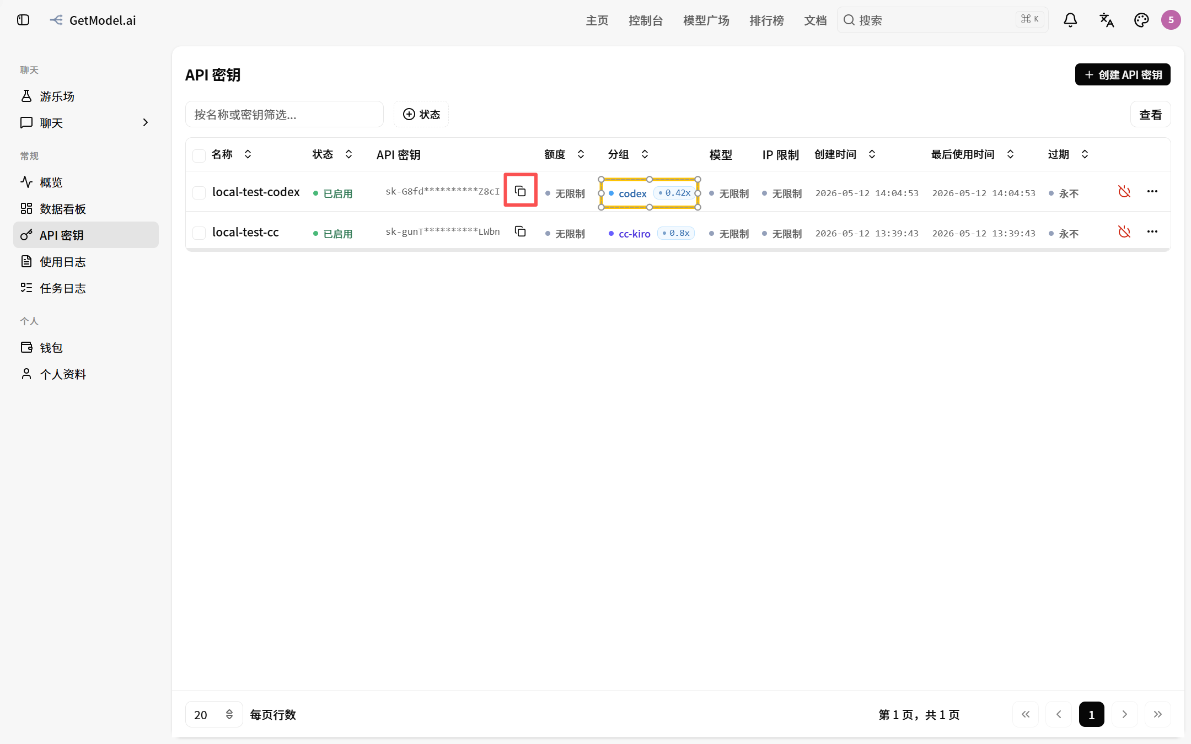The width and height of the screenshot is (1191, 744).
Task: Open the theme palette icon
Action: coord(1141,20)
